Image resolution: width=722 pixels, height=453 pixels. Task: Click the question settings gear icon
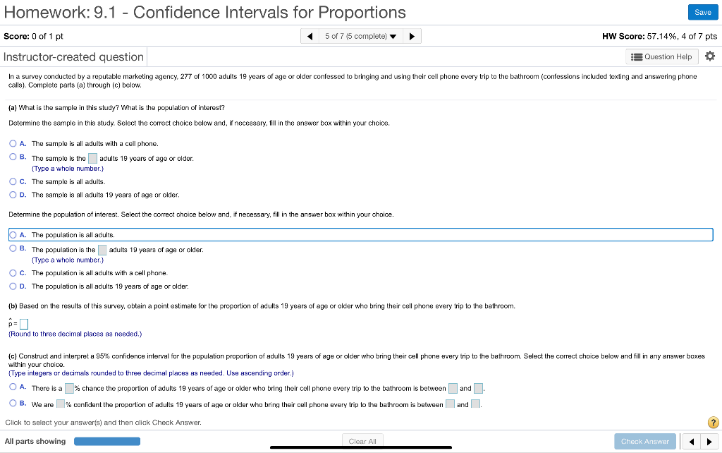pyautogui.click(x=711, y=56)
